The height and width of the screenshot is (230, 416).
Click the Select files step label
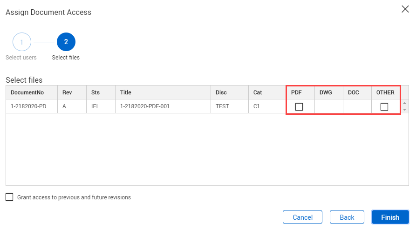pos(66,58)
